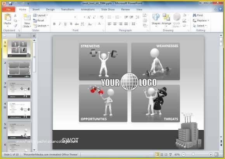Click the Shape Outline icon
The width and height of the screenshot is (225, 159).
point(184,21)
